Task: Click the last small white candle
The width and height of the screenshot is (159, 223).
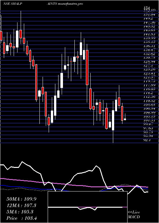Action: click(125, 119)
